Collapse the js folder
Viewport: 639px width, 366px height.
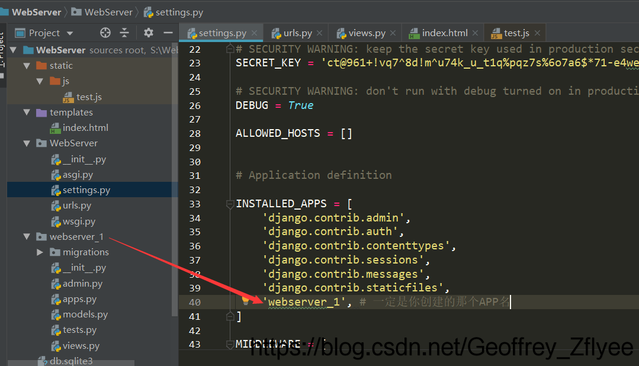click(x=40, y=81)
